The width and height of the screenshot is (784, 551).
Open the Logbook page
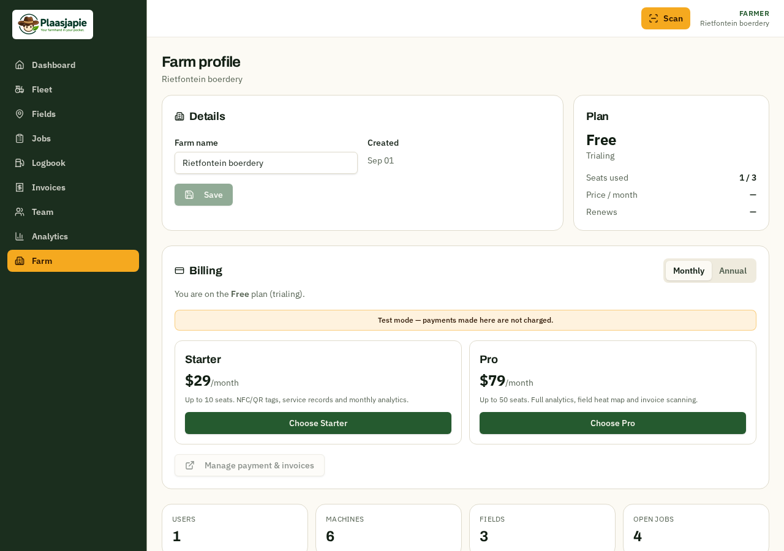pyautogui.click(x=73, y=163)
